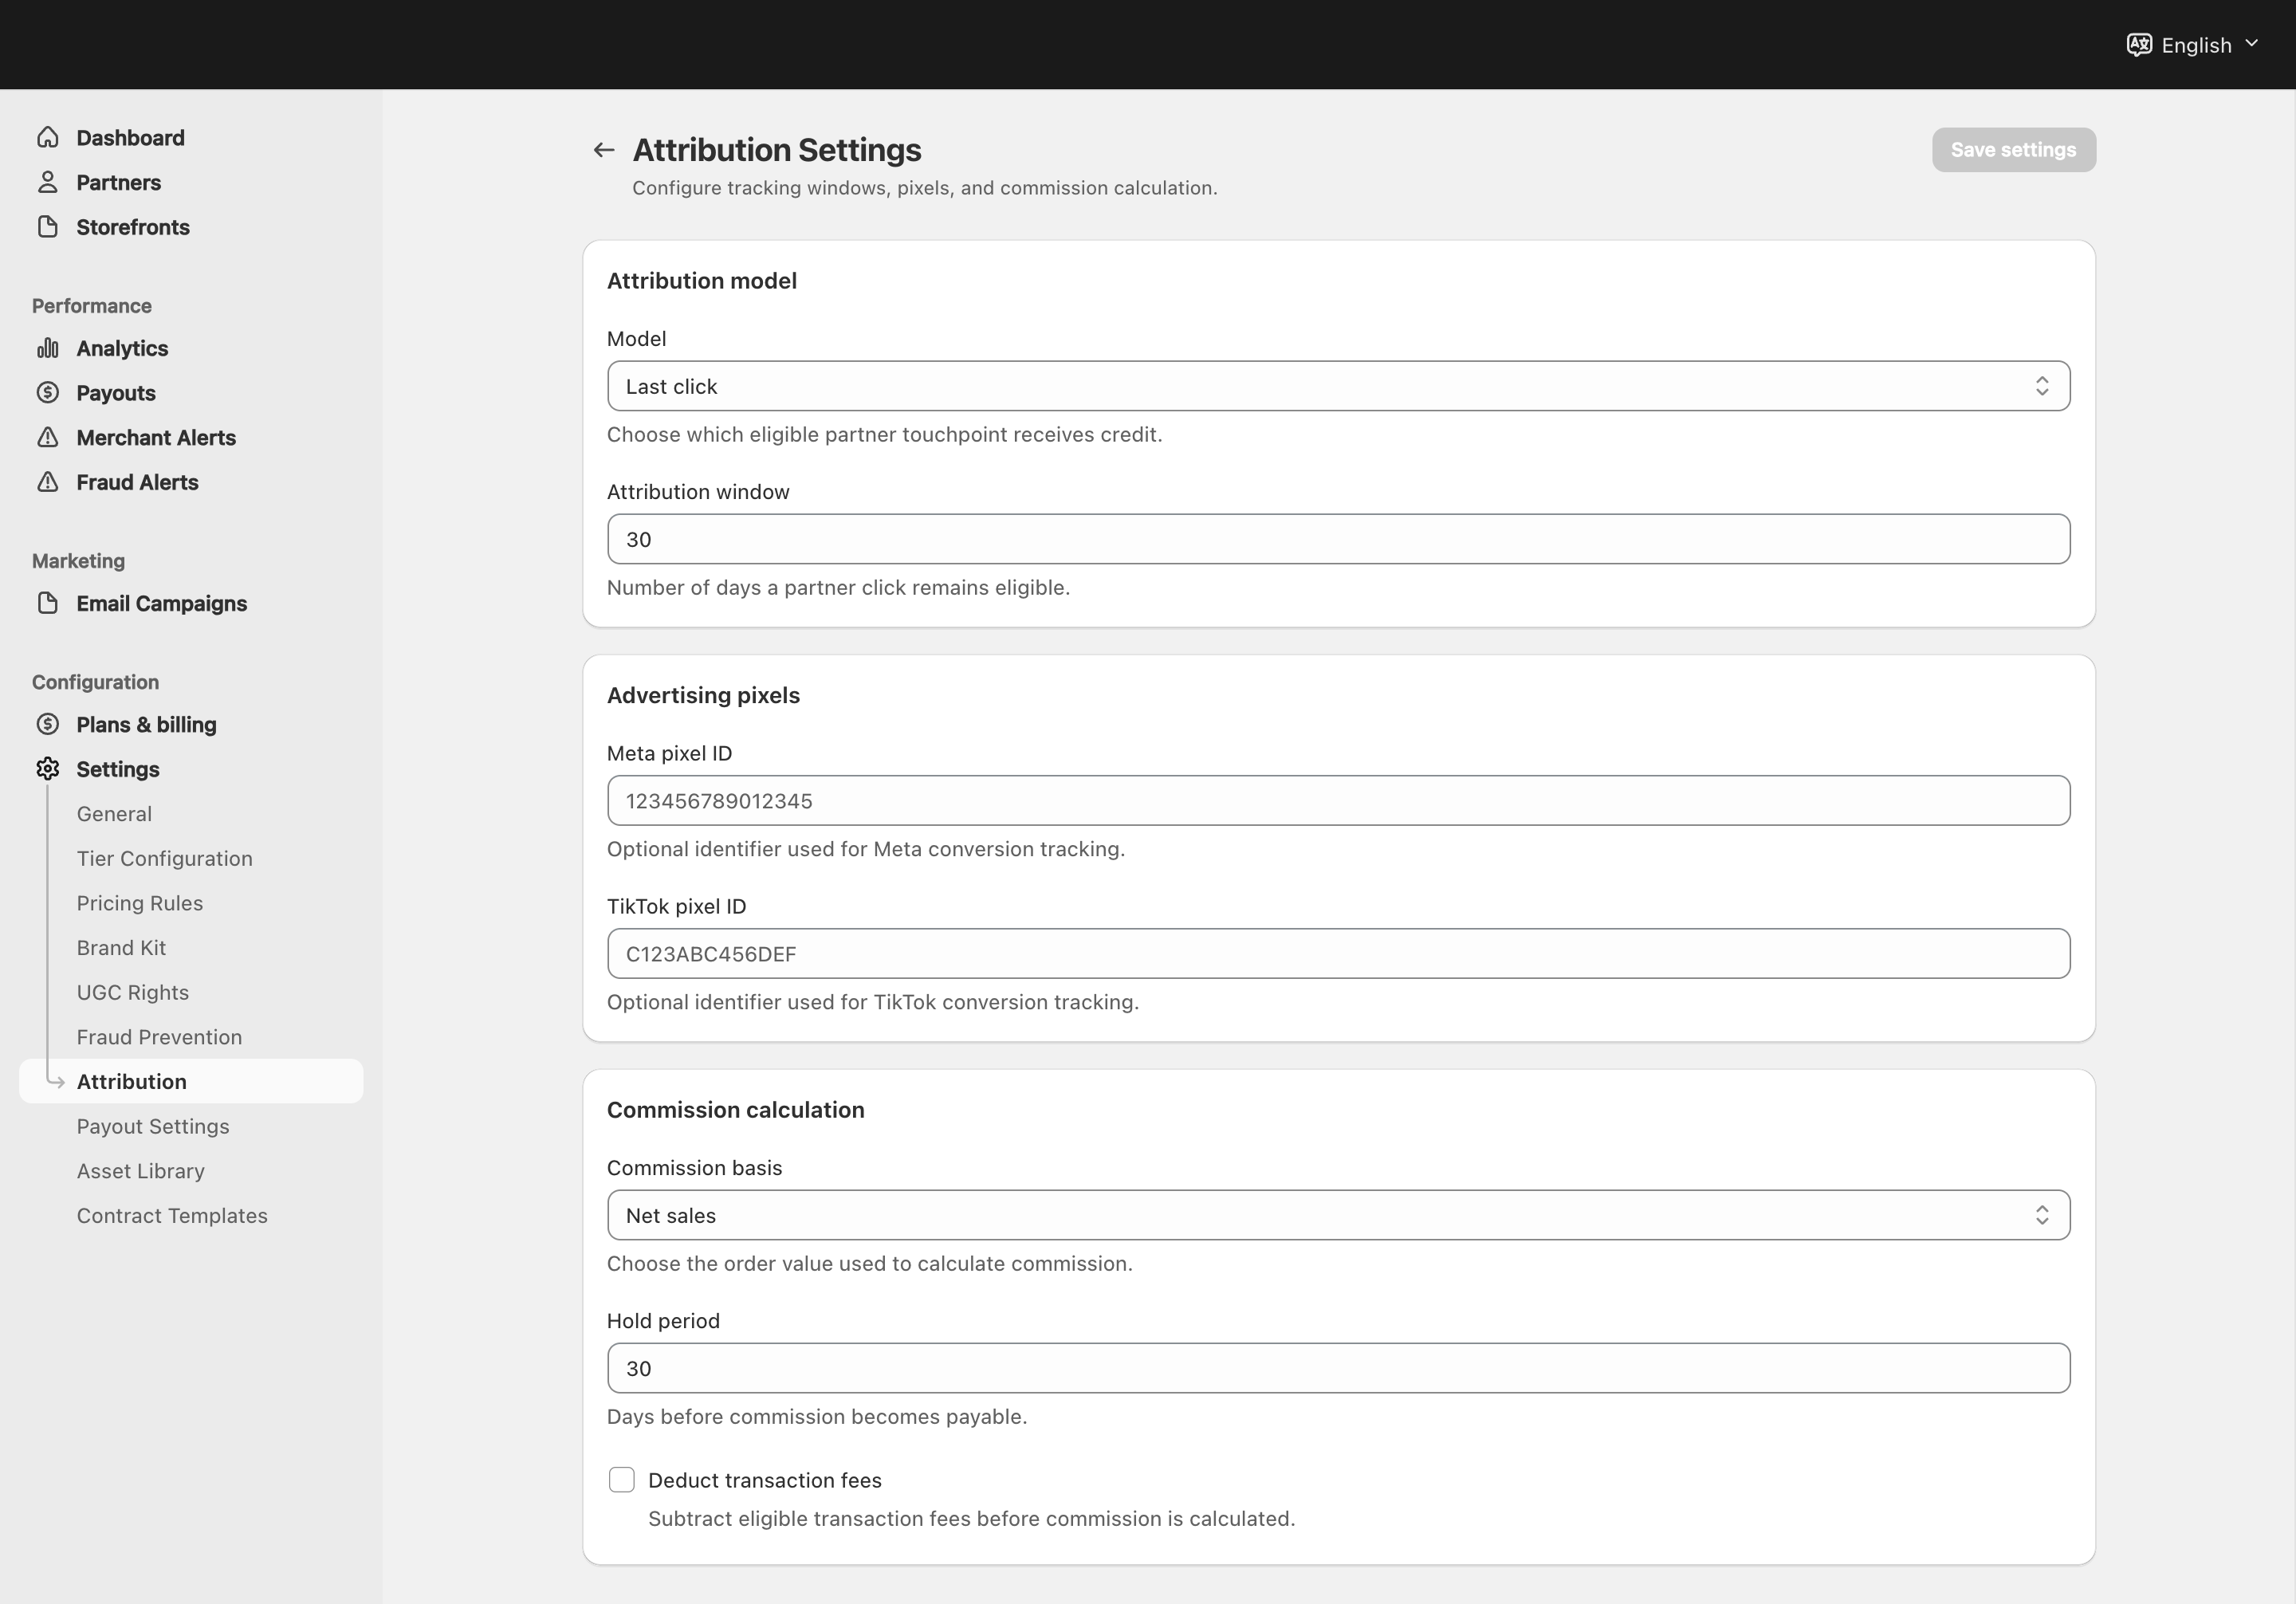The height and width of the screenshot is (1604, 2296).
Task: Expand the English language selector chevron
Action: (2251, 44)
